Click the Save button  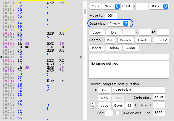tap(118, 106)
